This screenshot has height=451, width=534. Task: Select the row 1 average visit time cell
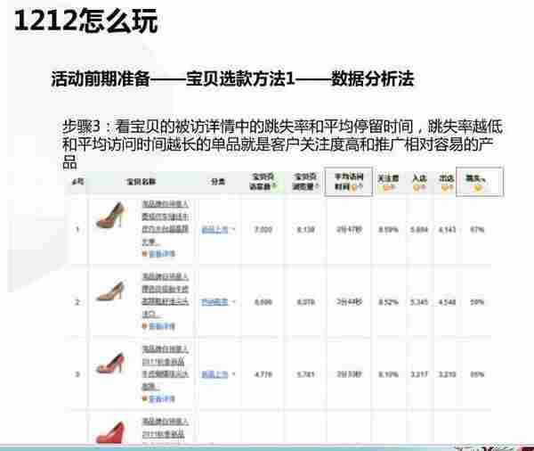(349, 230)
